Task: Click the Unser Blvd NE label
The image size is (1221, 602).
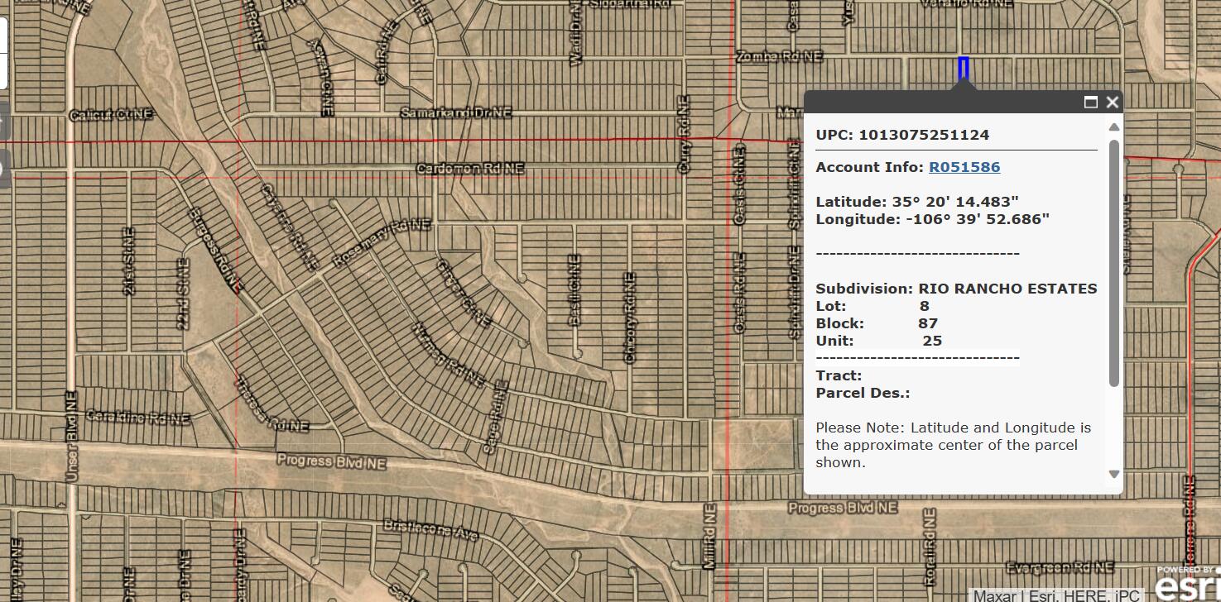Action: pyautogui.click(x=70, y=436)
